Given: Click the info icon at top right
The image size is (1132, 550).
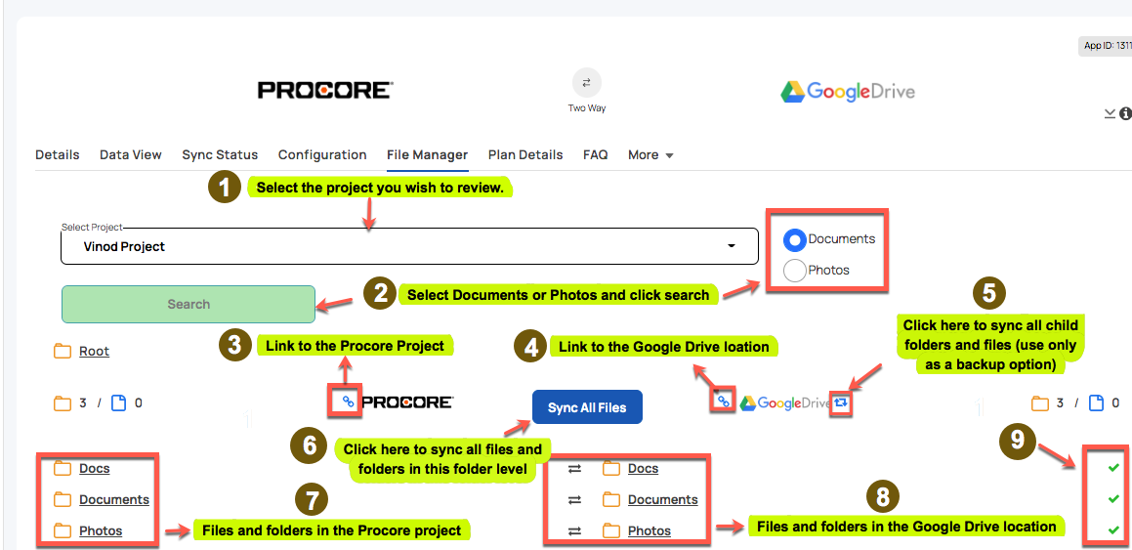Looking at the screenshot, I should (1125, 114).
